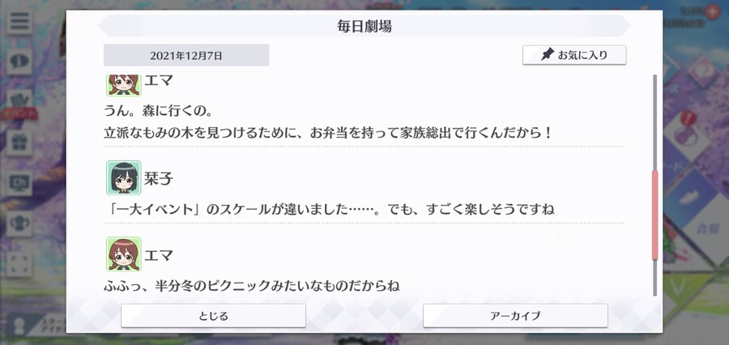Open the profile icon at bottom left

(19, 326)
